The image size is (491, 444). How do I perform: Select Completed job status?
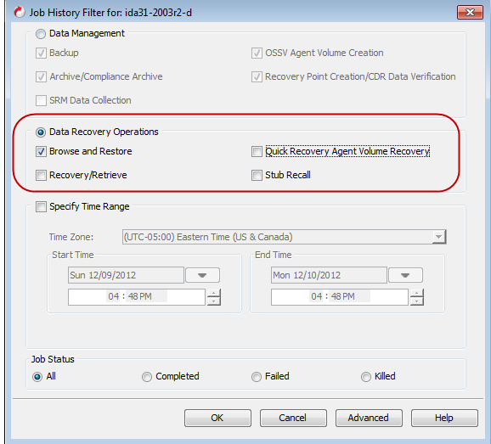coord(147,377)
